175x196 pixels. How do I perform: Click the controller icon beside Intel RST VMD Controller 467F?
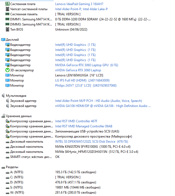pos(8,121)
